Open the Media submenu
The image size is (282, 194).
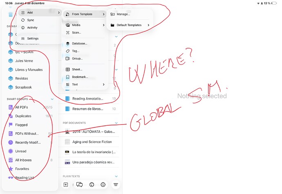[x=84, y=25]
